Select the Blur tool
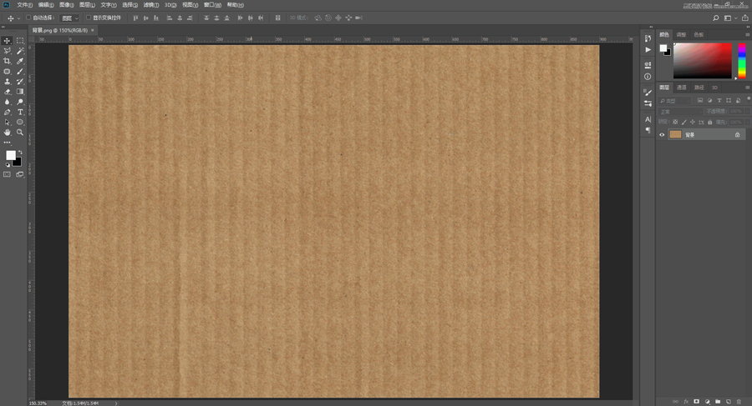 coord(7,102)
